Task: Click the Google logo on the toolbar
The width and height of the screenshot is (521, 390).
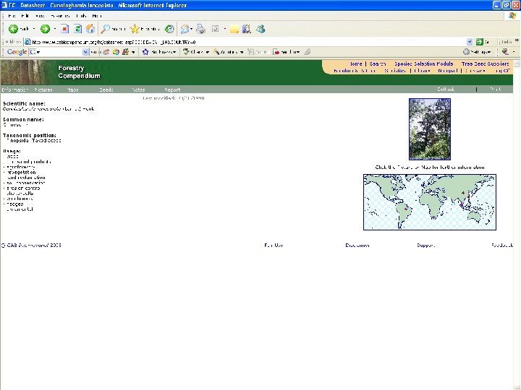Action: 17,52
